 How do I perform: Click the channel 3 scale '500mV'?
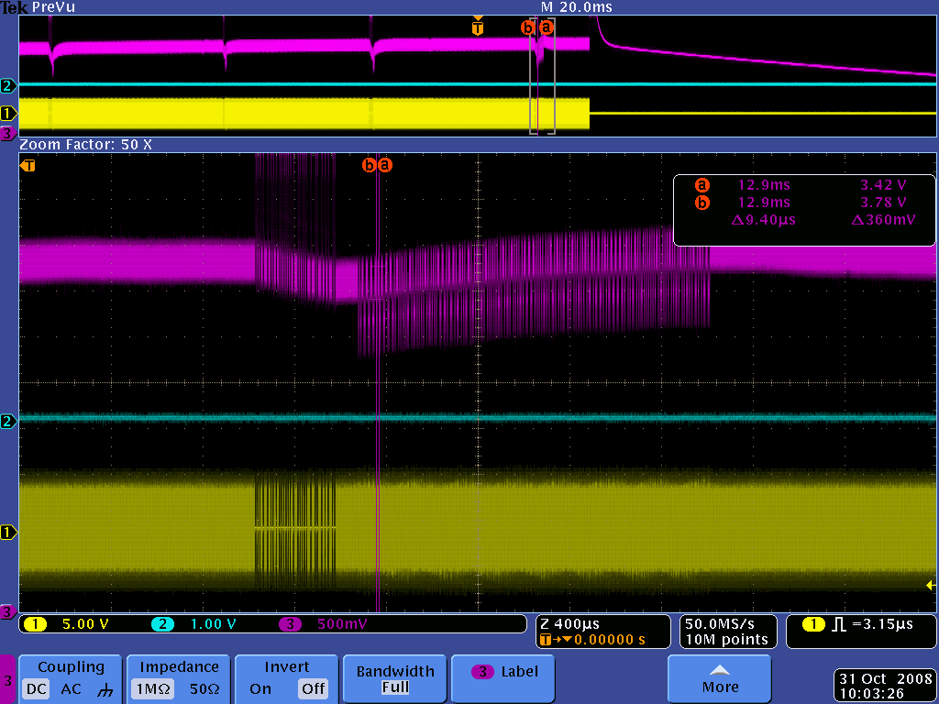click(x=342, y=624)
